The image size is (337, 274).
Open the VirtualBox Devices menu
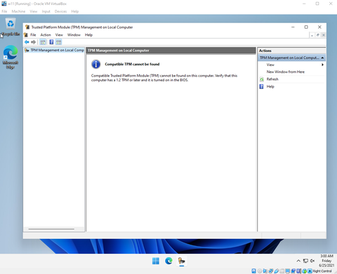coord(60,11)
